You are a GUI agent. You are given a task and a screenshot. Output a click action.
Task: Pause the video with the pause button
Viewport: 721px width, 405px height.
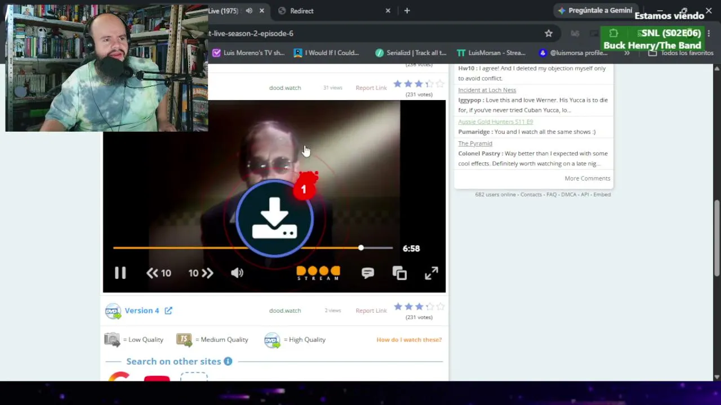point(120,273)
